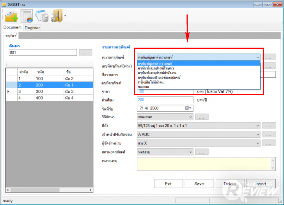Click browse button beside ที่ตั้ง dropdown
Screen dimensions: 284x205
(x=269, y=125)
